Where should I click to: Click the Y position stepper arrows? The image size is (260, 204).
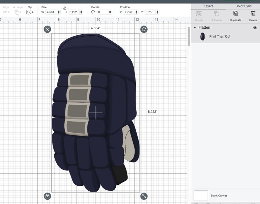click(x=158, y=12)
